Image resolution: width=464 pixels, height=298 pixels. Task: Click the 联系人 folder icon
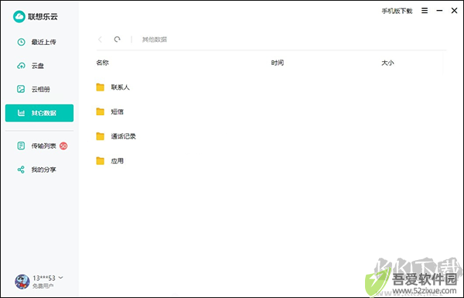click(101, 87)
